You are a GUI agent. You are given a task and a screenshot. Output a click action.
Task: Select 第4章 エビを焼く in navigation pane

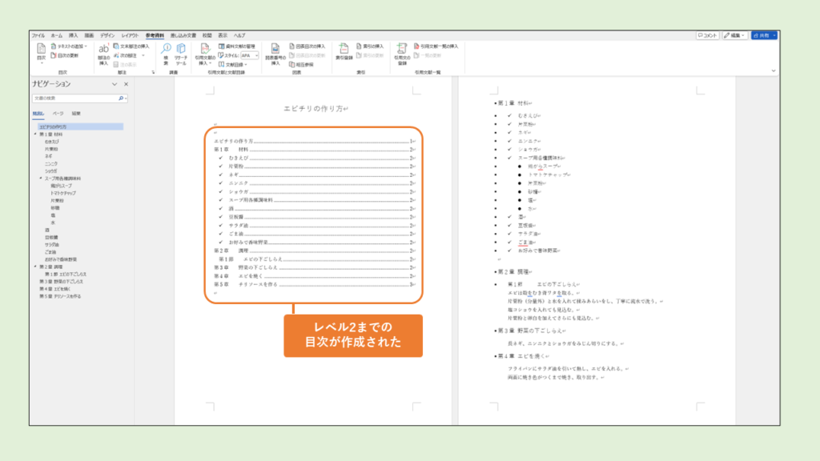55,288
